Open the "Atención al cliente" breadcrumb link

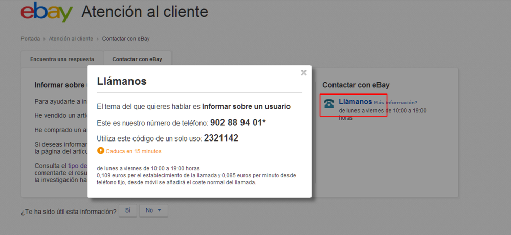71,39
